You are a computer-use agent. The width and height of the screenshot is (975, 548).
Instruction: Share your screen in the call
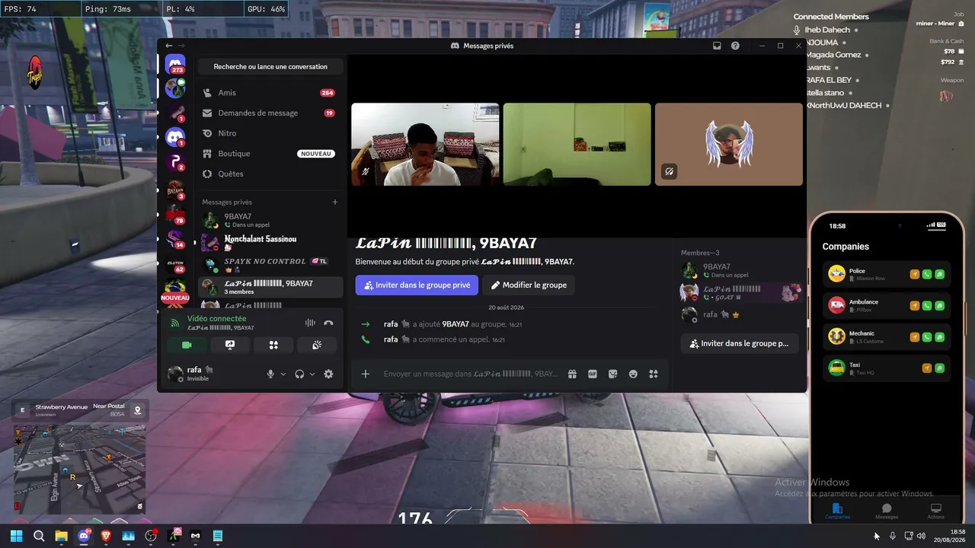click(x=230, y=345)
